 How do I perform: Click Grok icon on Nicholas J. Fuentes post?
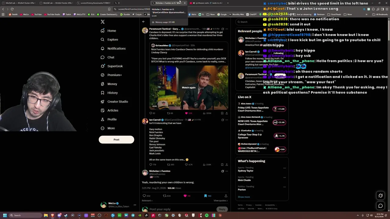pos(223,171)
